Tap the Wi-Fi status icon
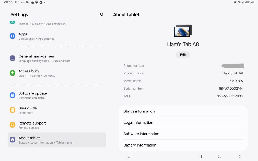The height and width of the screenshot is (161, 258). 239,2
